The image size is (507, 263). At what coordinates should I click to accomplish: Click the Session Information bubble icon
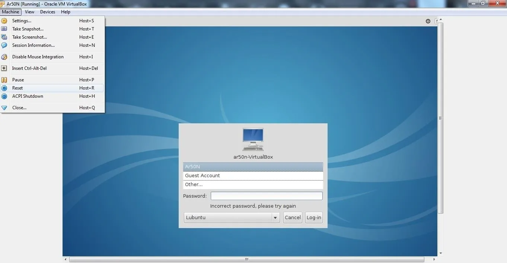4,45
